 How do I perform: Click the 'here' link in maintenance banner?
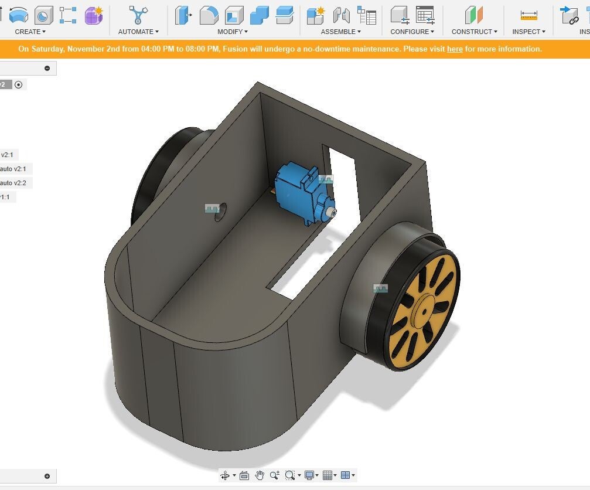click(x=455, y=49)
